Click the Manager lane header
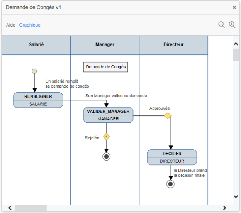 click(x=105, y=45)
